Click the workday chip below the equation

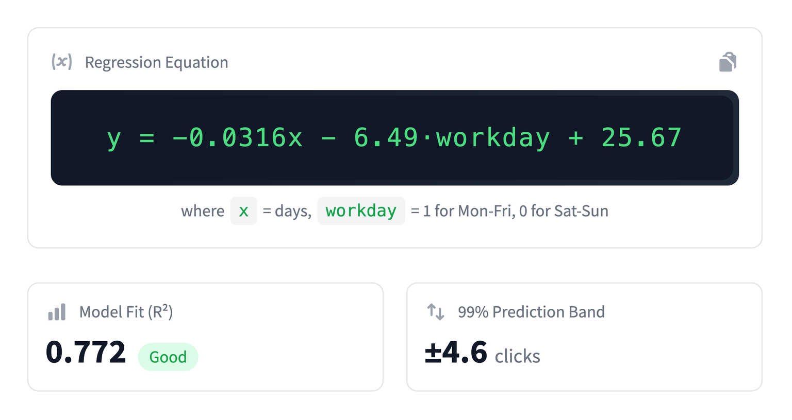tap(361, 211)
